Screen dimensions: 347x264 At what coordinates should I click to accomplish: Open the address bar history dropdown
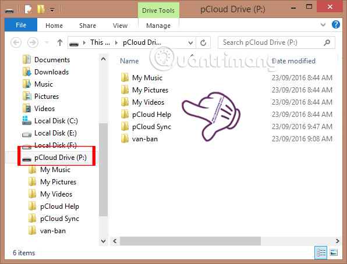[x=190, y=42]
